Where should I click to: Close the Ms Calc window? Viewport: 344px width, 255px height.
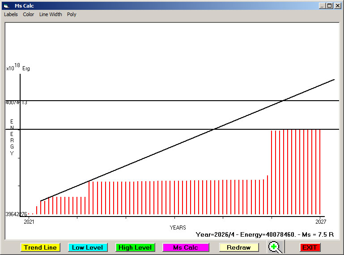[x=337, y=6]
